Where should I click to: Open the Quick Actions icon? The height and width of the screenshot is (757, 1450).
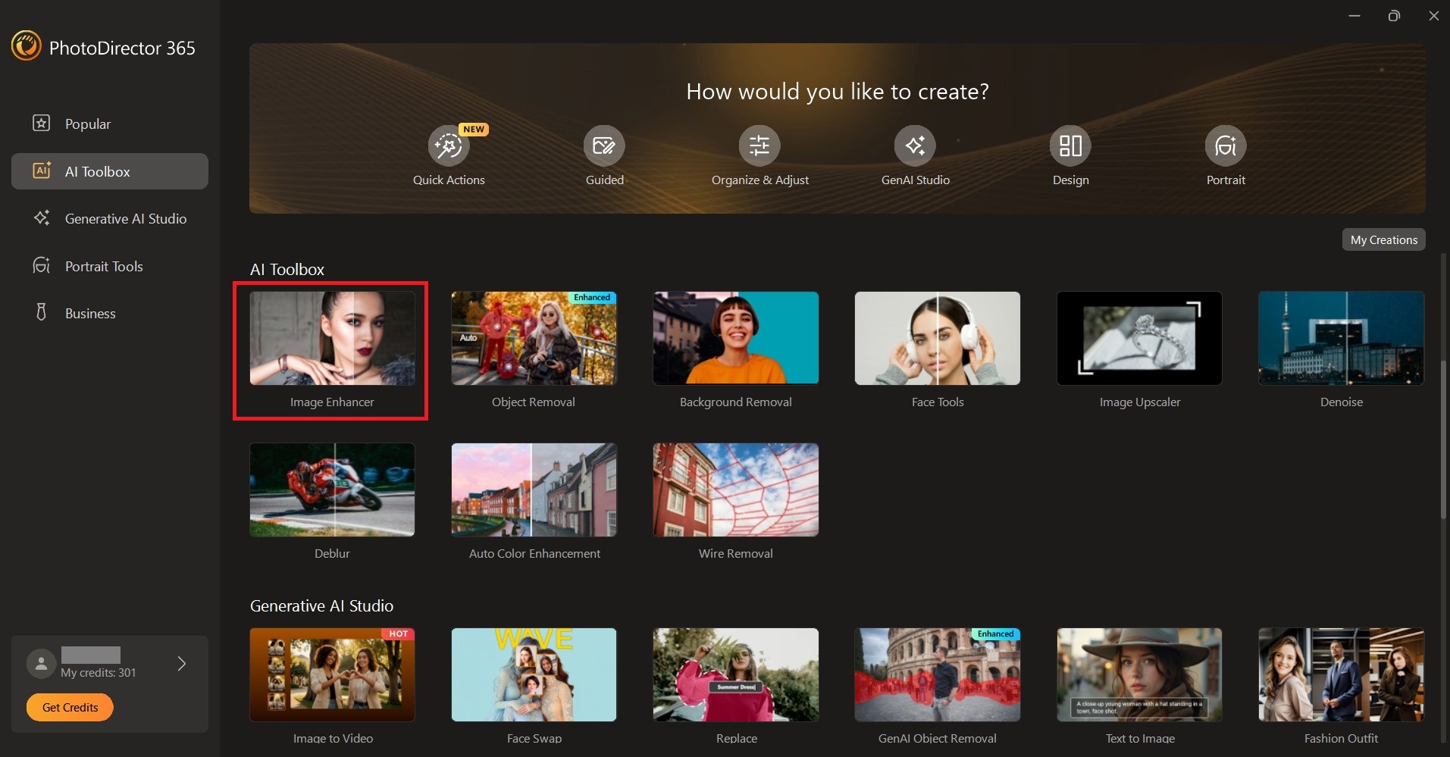(449, 145)
